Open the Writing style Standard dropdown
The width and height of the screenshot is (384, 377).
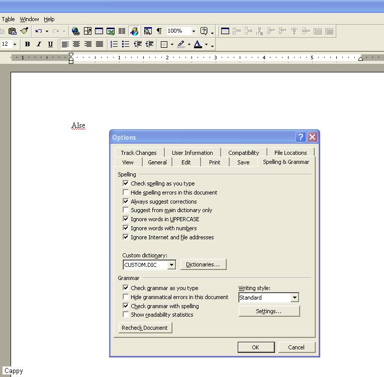(x=295, y=298)
